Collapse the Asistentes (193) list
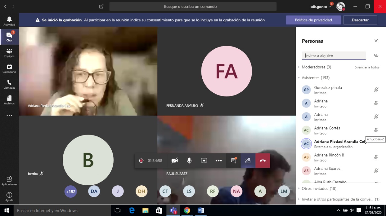This screenshot has height=216, width=386. (315, 78)
